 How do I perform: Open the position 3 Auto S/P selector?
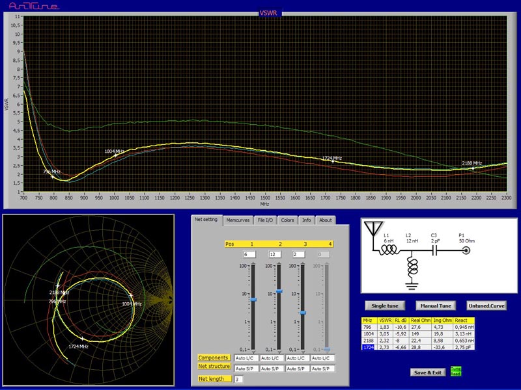298,369
